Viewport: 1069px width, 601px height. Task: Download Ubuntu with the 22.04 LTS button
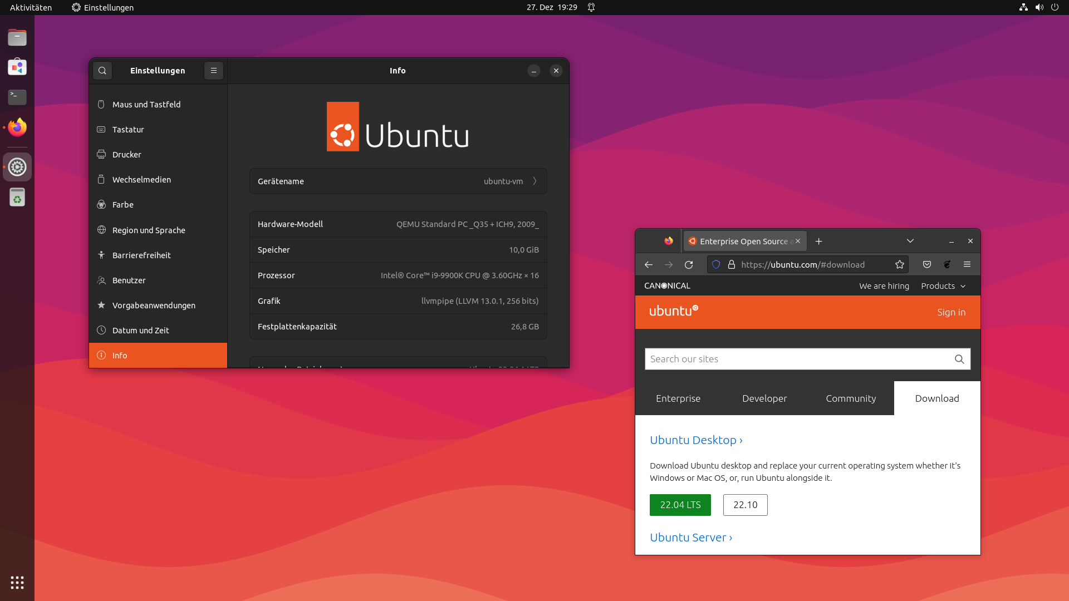tap(680, 505)
